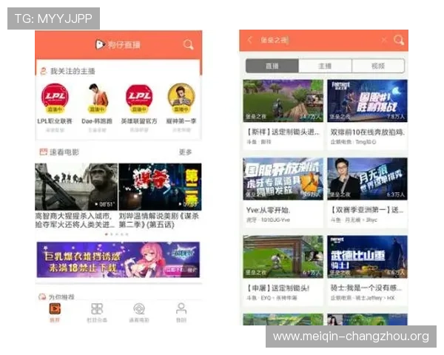This screenshot has height=355, width=444.
Task: Open the 月无痕 stream thumbnail
Action: tap(367, 179)
